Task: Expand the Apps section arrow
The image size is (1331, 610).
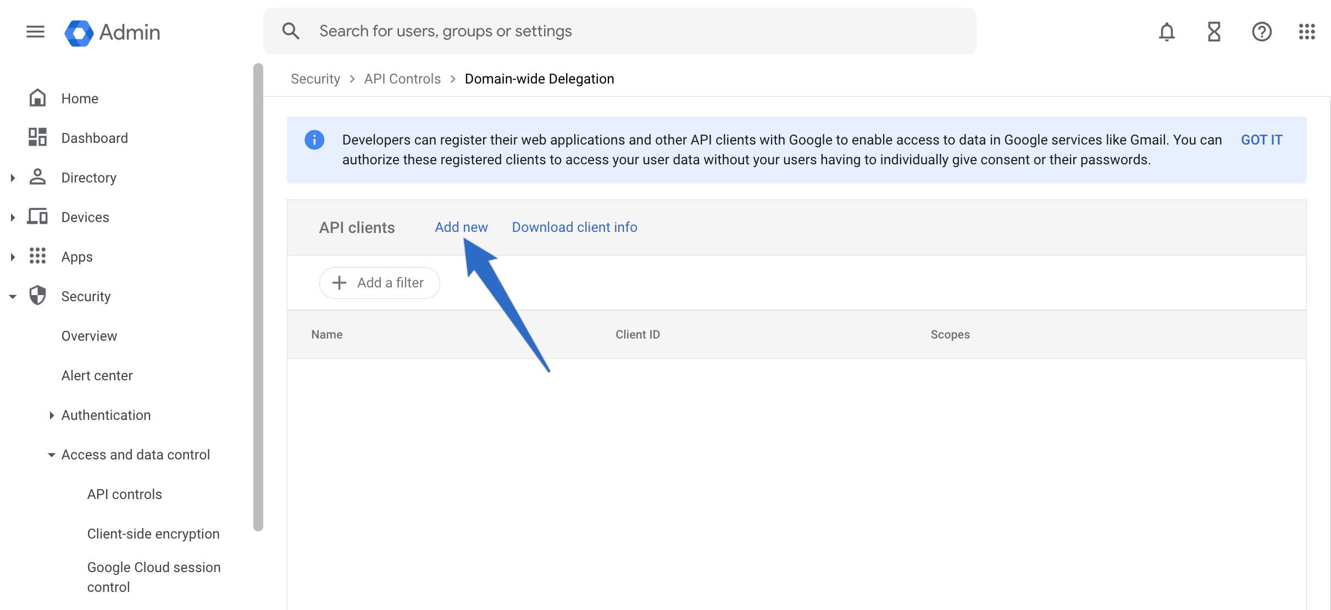Action: point(13,257)
